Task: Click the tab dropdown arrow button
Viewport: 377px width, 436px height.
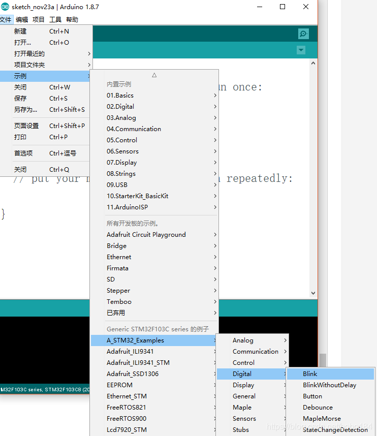Action: tap(301, 50)
